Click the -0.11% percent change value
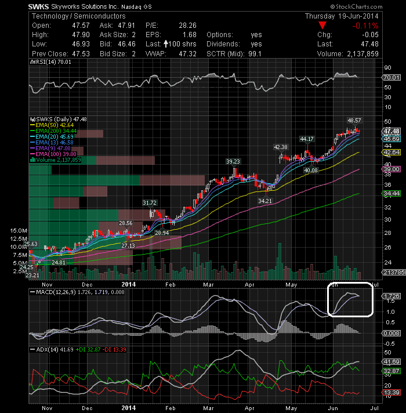Viewport: 406px width, 413px height. pyautogui.click(x=365, y=26)
